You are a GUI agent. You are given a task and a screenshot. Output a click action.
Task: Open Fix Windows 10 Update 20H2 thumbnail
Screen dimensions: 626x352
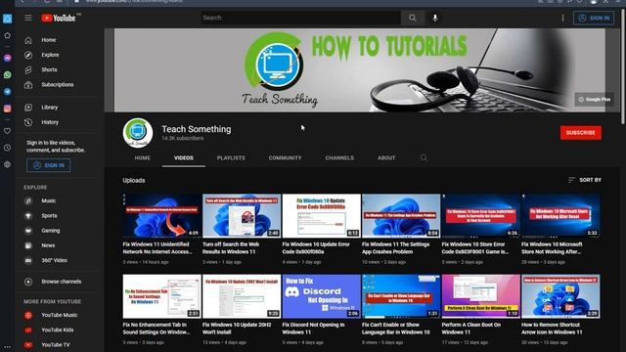coord(242,296)
